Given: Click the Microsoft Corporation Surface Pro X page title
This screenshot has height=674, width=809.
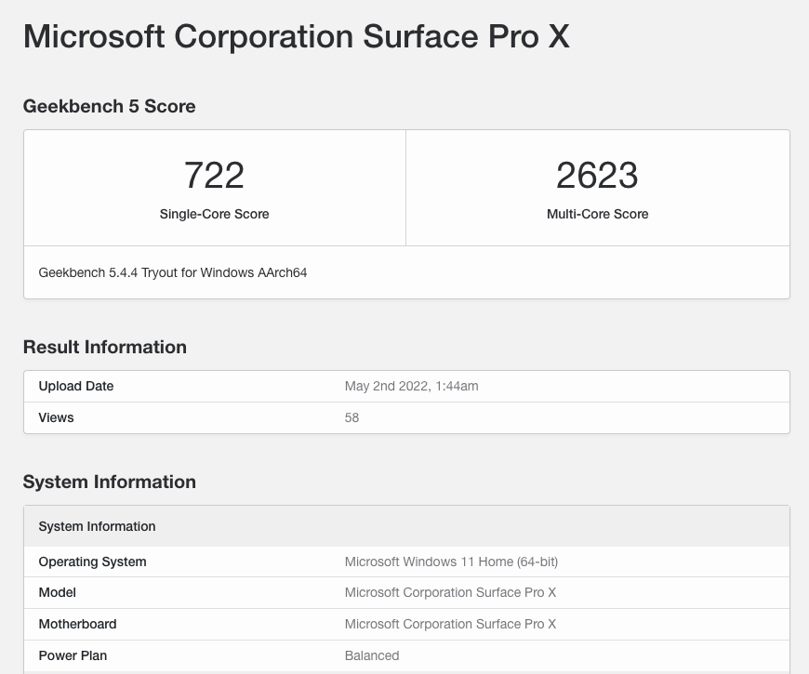Looking at the screenshot, I should point(296,36).
